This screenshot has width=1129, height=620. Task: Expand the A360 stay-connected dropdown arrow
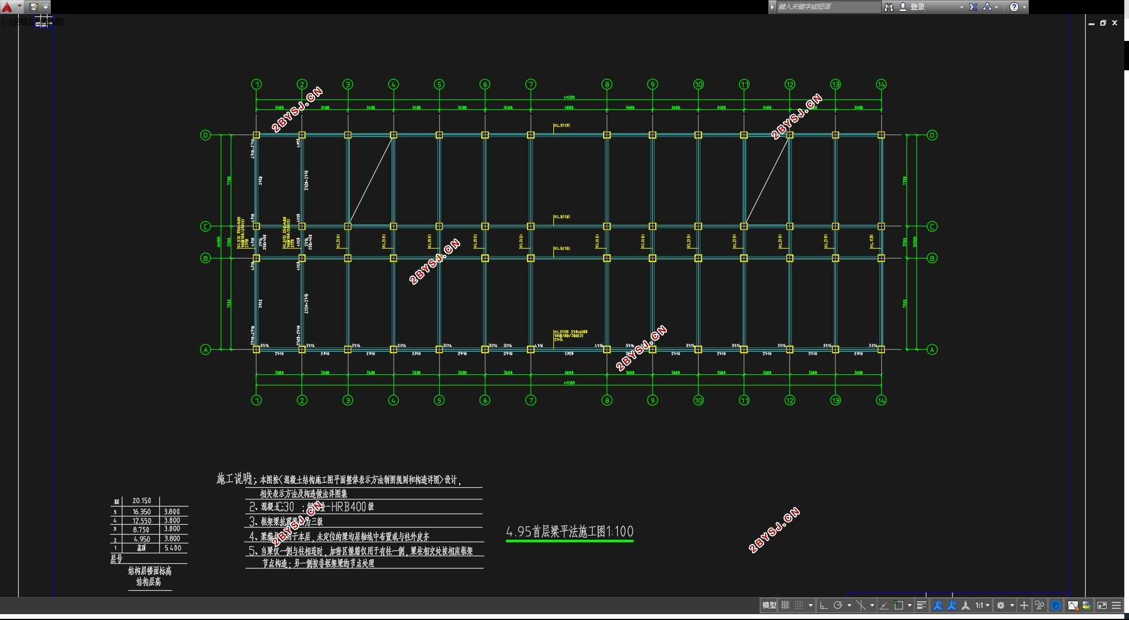click(x=997, y=7)
